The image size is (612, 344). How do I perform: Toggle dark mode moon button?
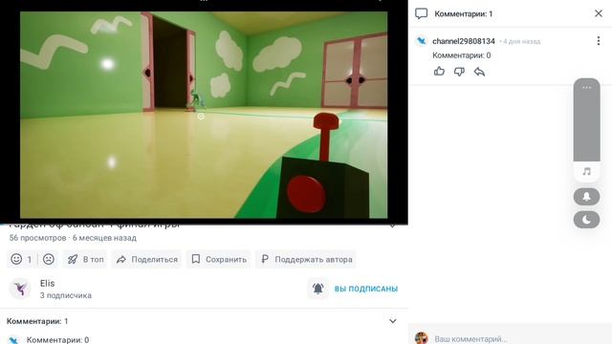pos(586,220)
